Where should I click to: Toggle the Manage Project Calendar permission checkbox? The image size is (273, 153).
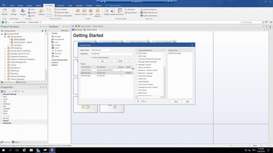pos(136,62)
